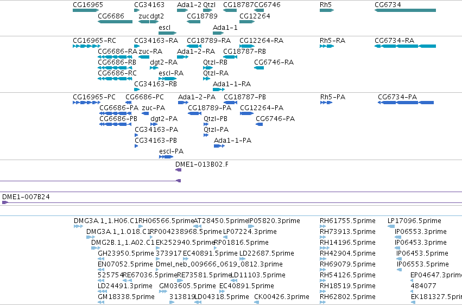Select the CG6686-RB transcript
Viewport: 462px width, 305px height.
click(115, 68)
